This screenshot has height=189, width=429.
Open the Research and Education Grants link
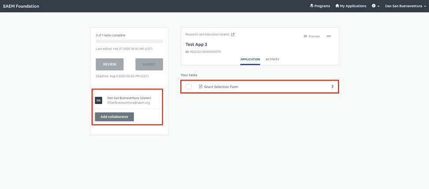pyautogui.click(x=207, y=35)
